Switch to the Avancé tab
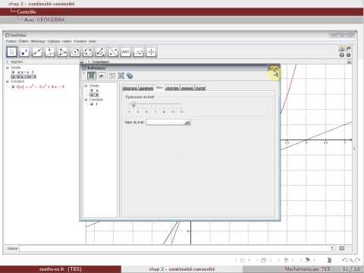The image size is (364, 273). coord(187,88)
